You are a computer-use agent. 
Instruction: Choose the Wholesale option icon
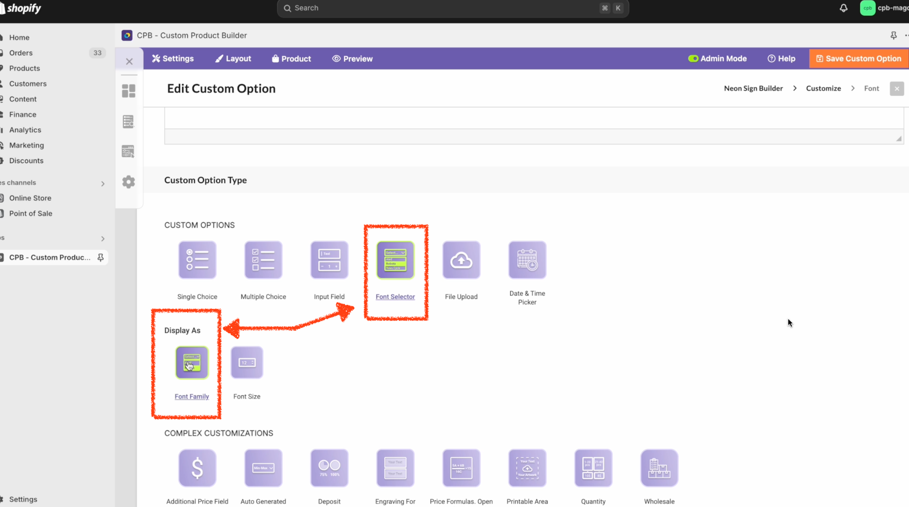click(659, 468)
